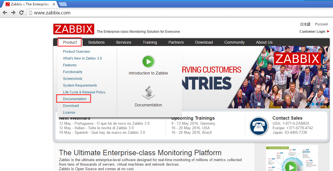Viewport: 333px width, 171px height.
Task: Switch the site language to Русский
Action: click(x=321, y=24)
